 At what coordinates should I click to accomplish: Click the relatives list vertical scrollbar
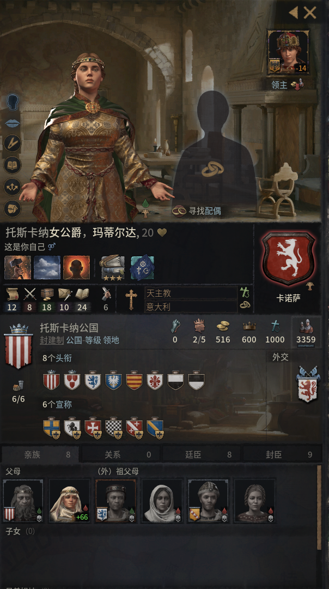(x=319, y=507)
